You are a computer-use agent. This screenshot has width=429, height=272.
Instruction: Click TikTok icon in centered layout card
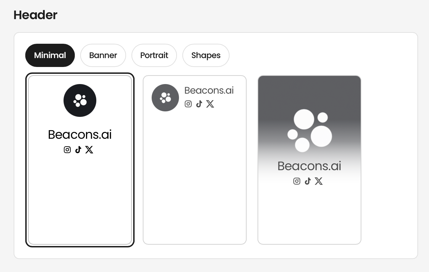click(78, 150)
